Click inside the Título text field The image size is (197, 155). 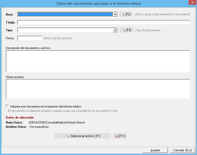click(104, 22)
